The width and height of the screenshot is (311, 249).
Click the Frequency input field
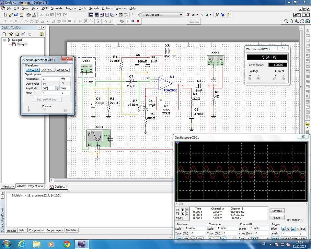tap(51, 79)
